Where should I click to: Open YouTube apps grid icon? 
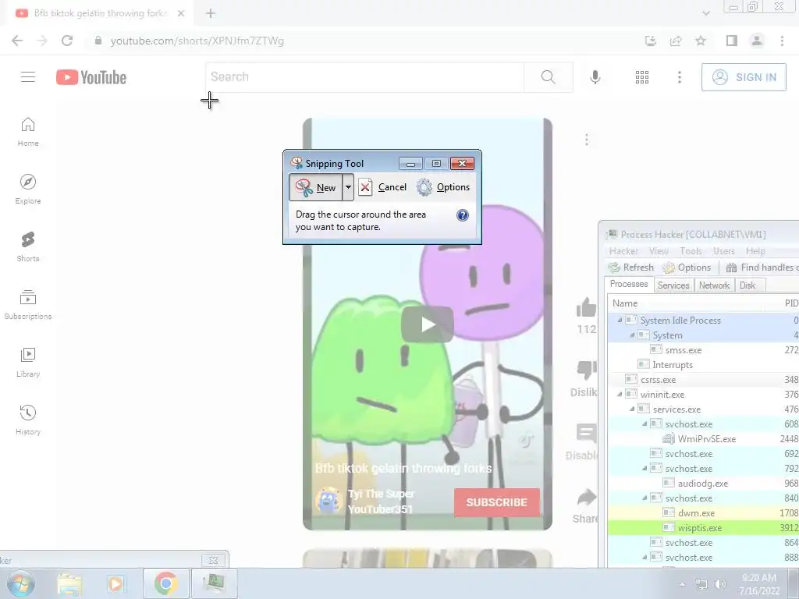click(642, 77)
